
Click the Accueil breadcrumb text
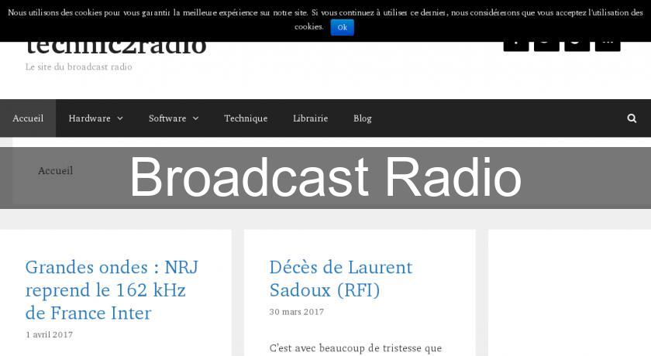[x=55, y=170]
